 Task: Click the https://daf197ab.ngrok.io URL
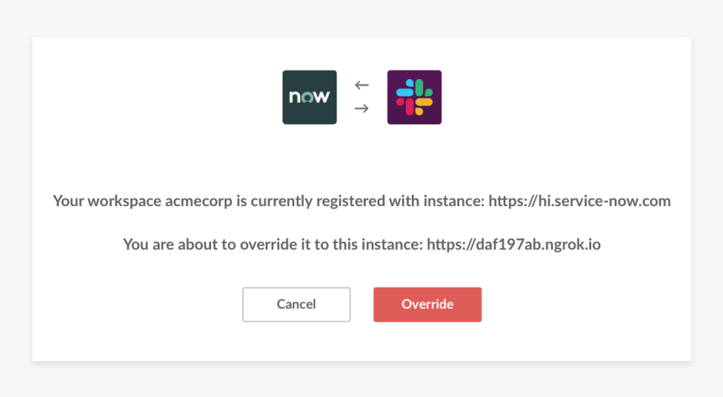[x=514, y=245]
